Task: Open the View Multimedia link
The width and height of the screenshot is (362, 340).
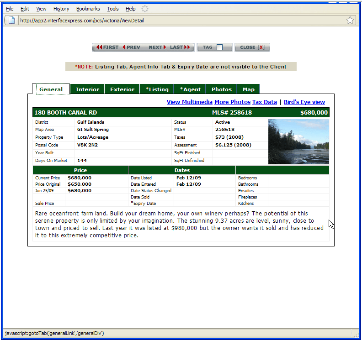Action: click(x=190, y=102)
